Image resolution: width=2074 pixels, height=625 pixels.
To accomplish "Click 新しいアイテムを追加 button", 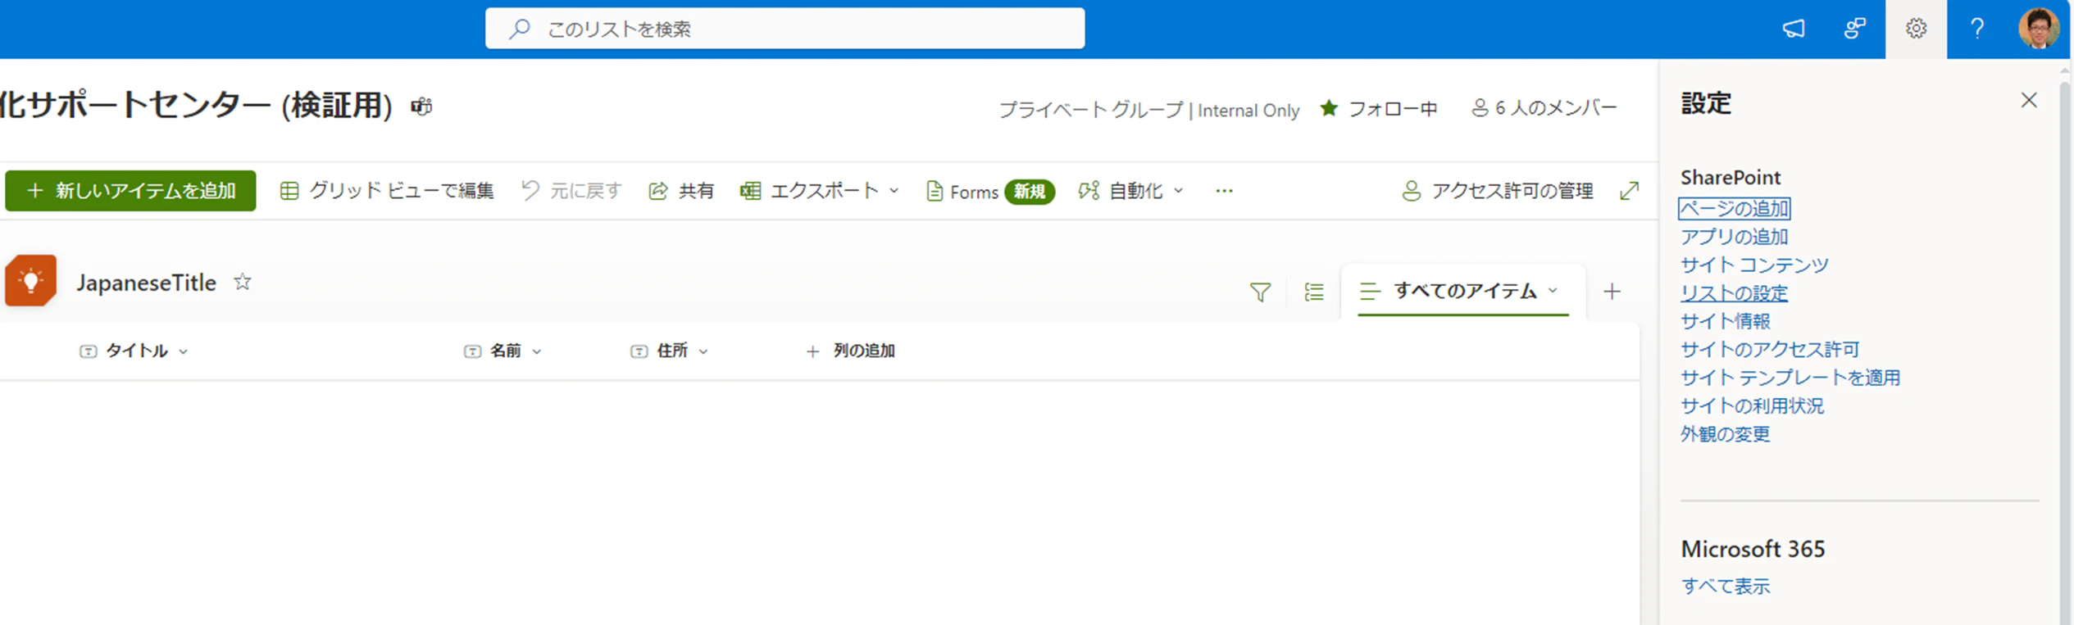I will point(130,191).
